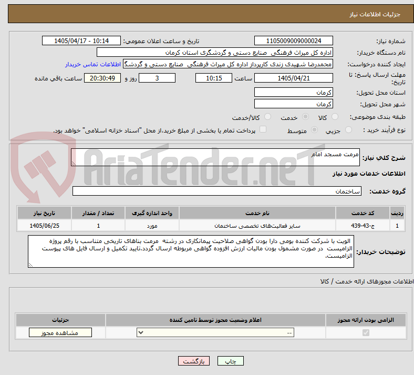Click the ایجاد کننده درخواست field

[228, 64]
